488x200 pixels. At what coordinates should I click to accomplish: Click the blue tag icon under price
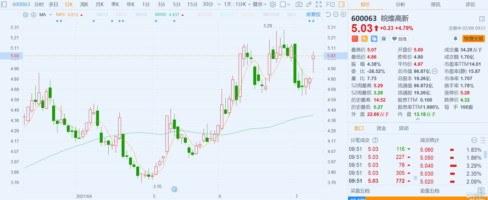point(374,39)
